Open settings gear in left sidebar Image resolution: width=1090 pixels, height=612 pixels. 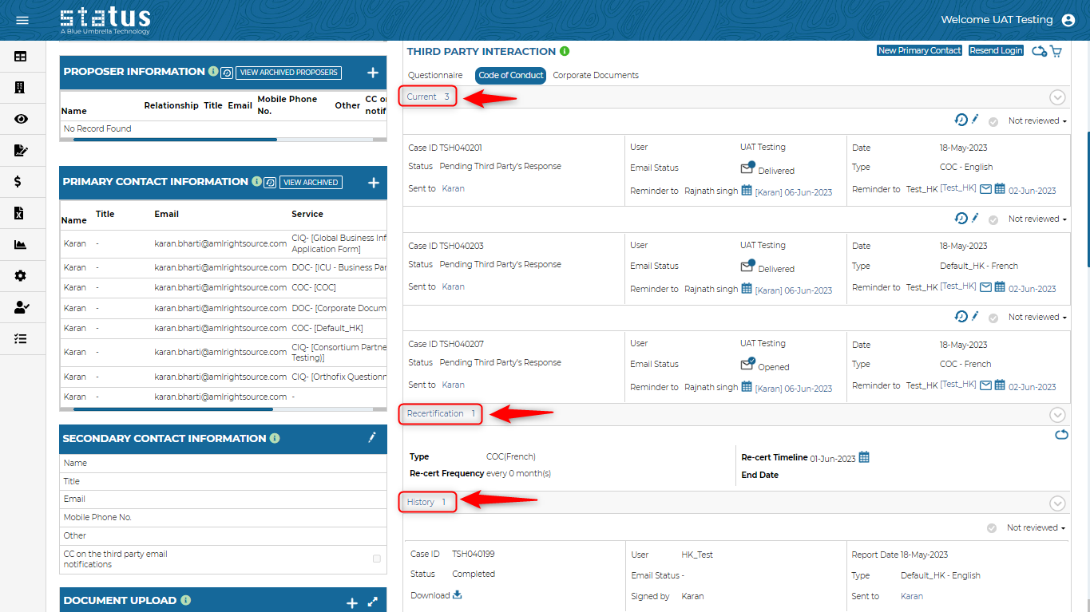point(21,276)
